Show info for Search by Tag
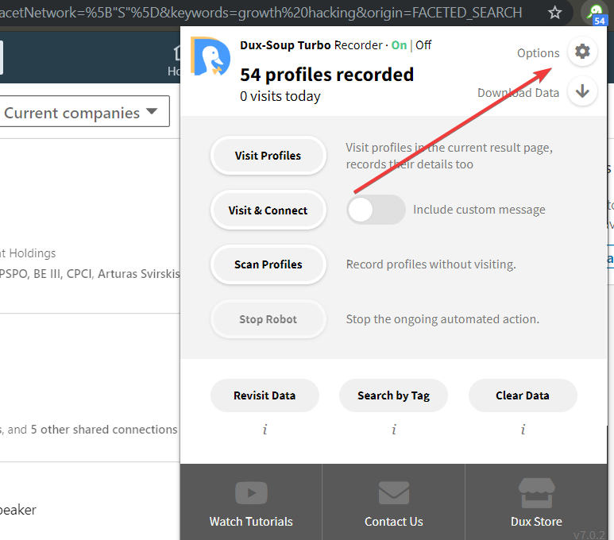 pos(394,430)
